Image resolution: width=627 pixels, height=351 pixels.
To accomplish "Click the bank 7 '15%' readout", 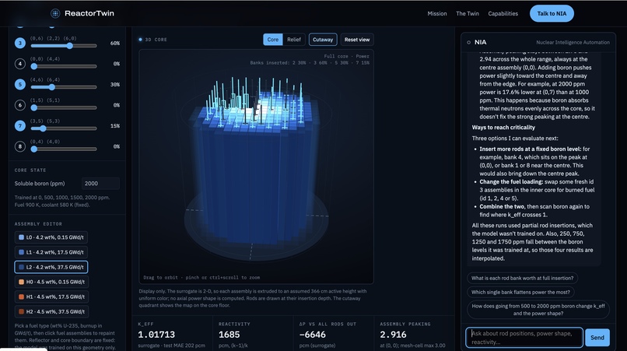I will [x=115, y=125].
